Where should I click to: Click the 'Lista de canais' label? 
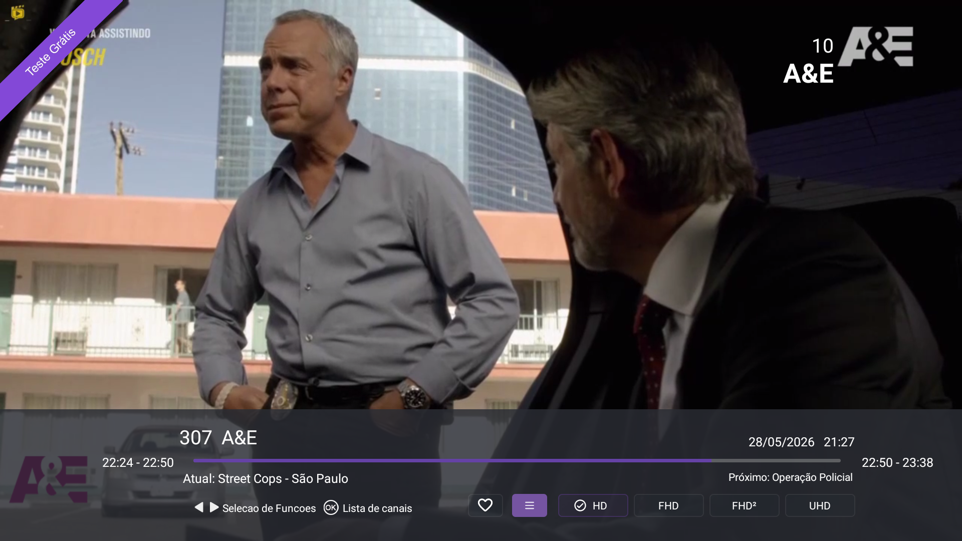click(x=377, y=508)
